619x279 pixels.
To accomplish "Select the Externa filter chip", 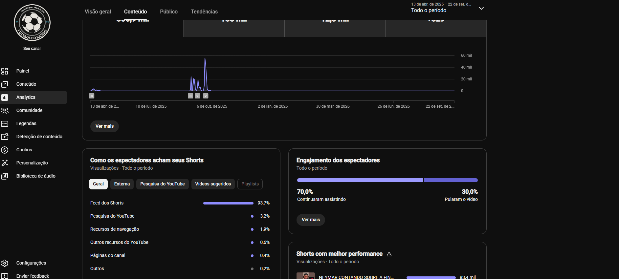I will [122, 184].
